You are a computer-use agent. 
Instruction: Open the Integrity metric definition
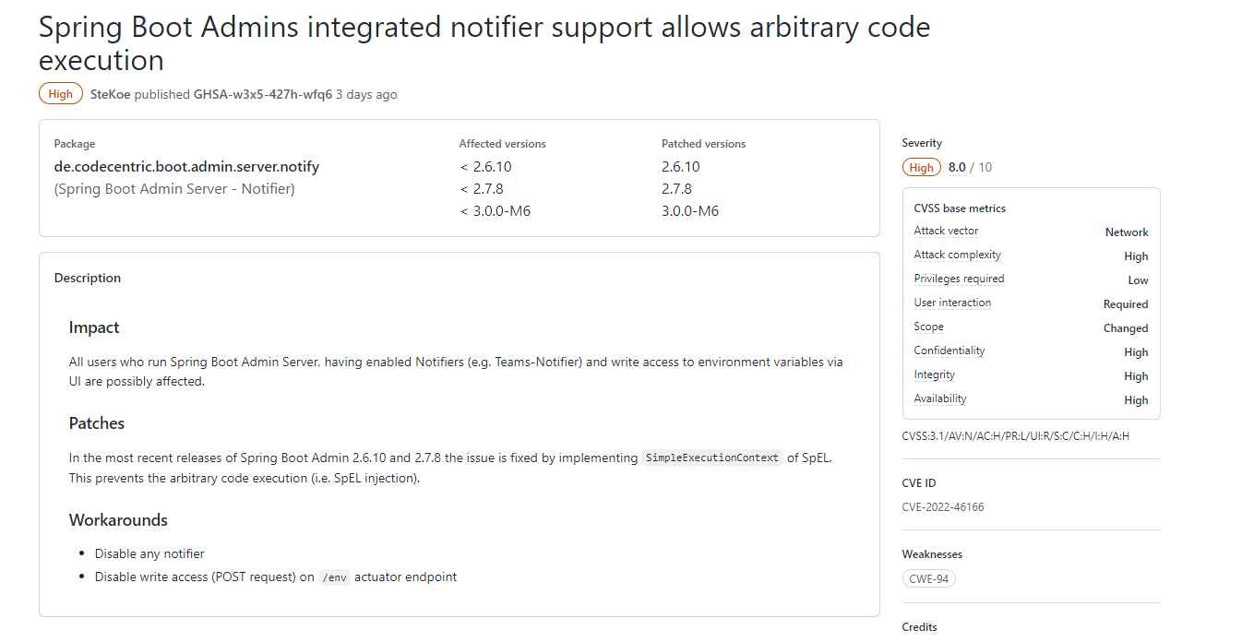[934, 374]
